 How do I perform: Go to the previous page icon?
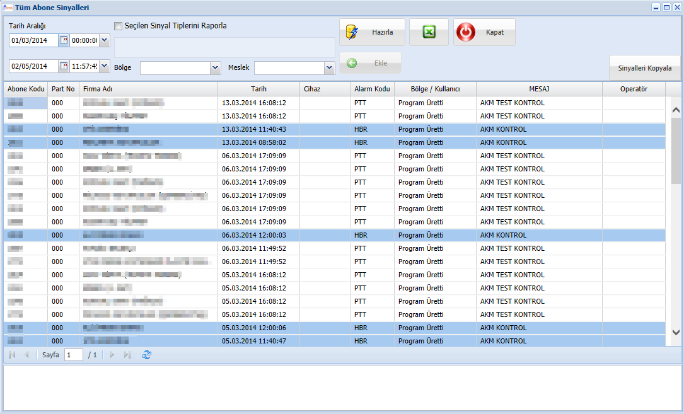(26, 355)
